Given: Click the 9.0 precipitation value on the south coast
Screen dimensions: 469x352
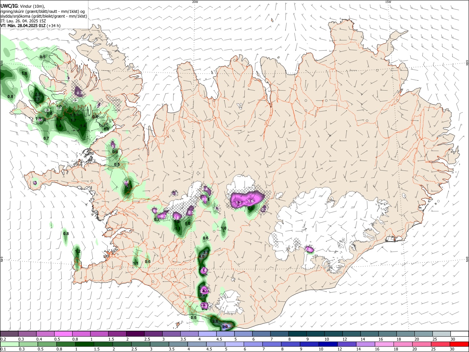Looking at the screenshot, I should [225, 327].
